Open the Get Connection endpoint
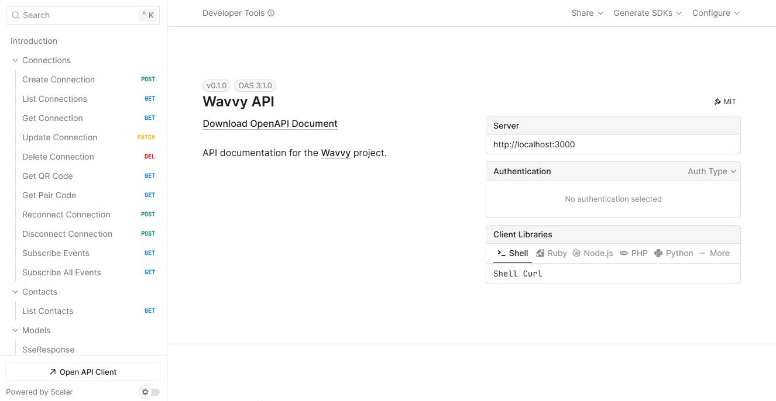The image size is (776, 401). pos(87,118)
